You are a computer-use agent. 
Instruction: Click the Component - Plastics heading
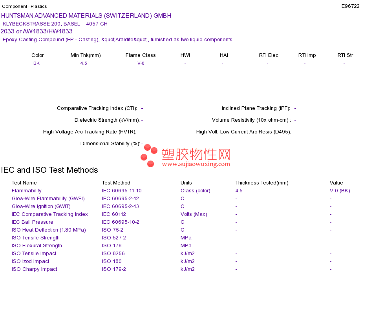[x=24, y=6]
